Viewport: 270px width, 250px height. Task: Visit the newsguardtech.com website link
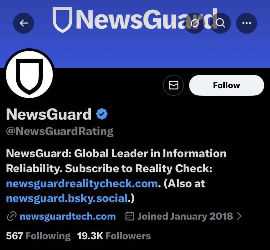68,216
